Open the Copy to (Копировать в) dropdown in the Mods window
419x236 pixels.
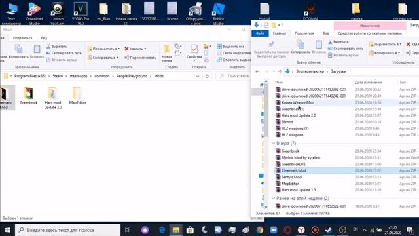[x=103, y=58]
